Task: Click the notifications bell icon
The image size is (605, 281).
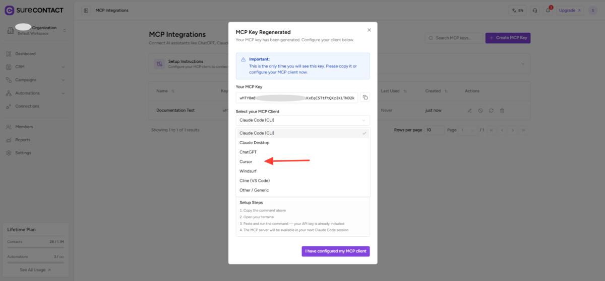Action: 548,11
